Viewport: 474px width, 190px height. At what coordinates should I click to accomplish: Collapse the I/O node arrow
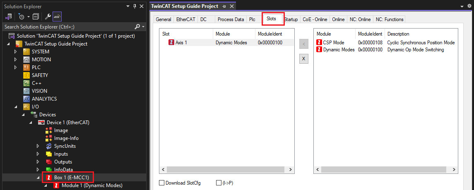pyautogui.click(x=16, y=107)
